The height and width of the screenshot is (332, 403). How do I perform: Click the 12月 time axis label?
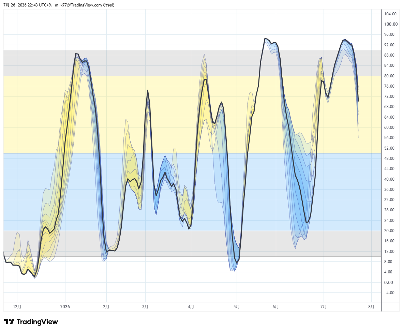click(17, 306)
